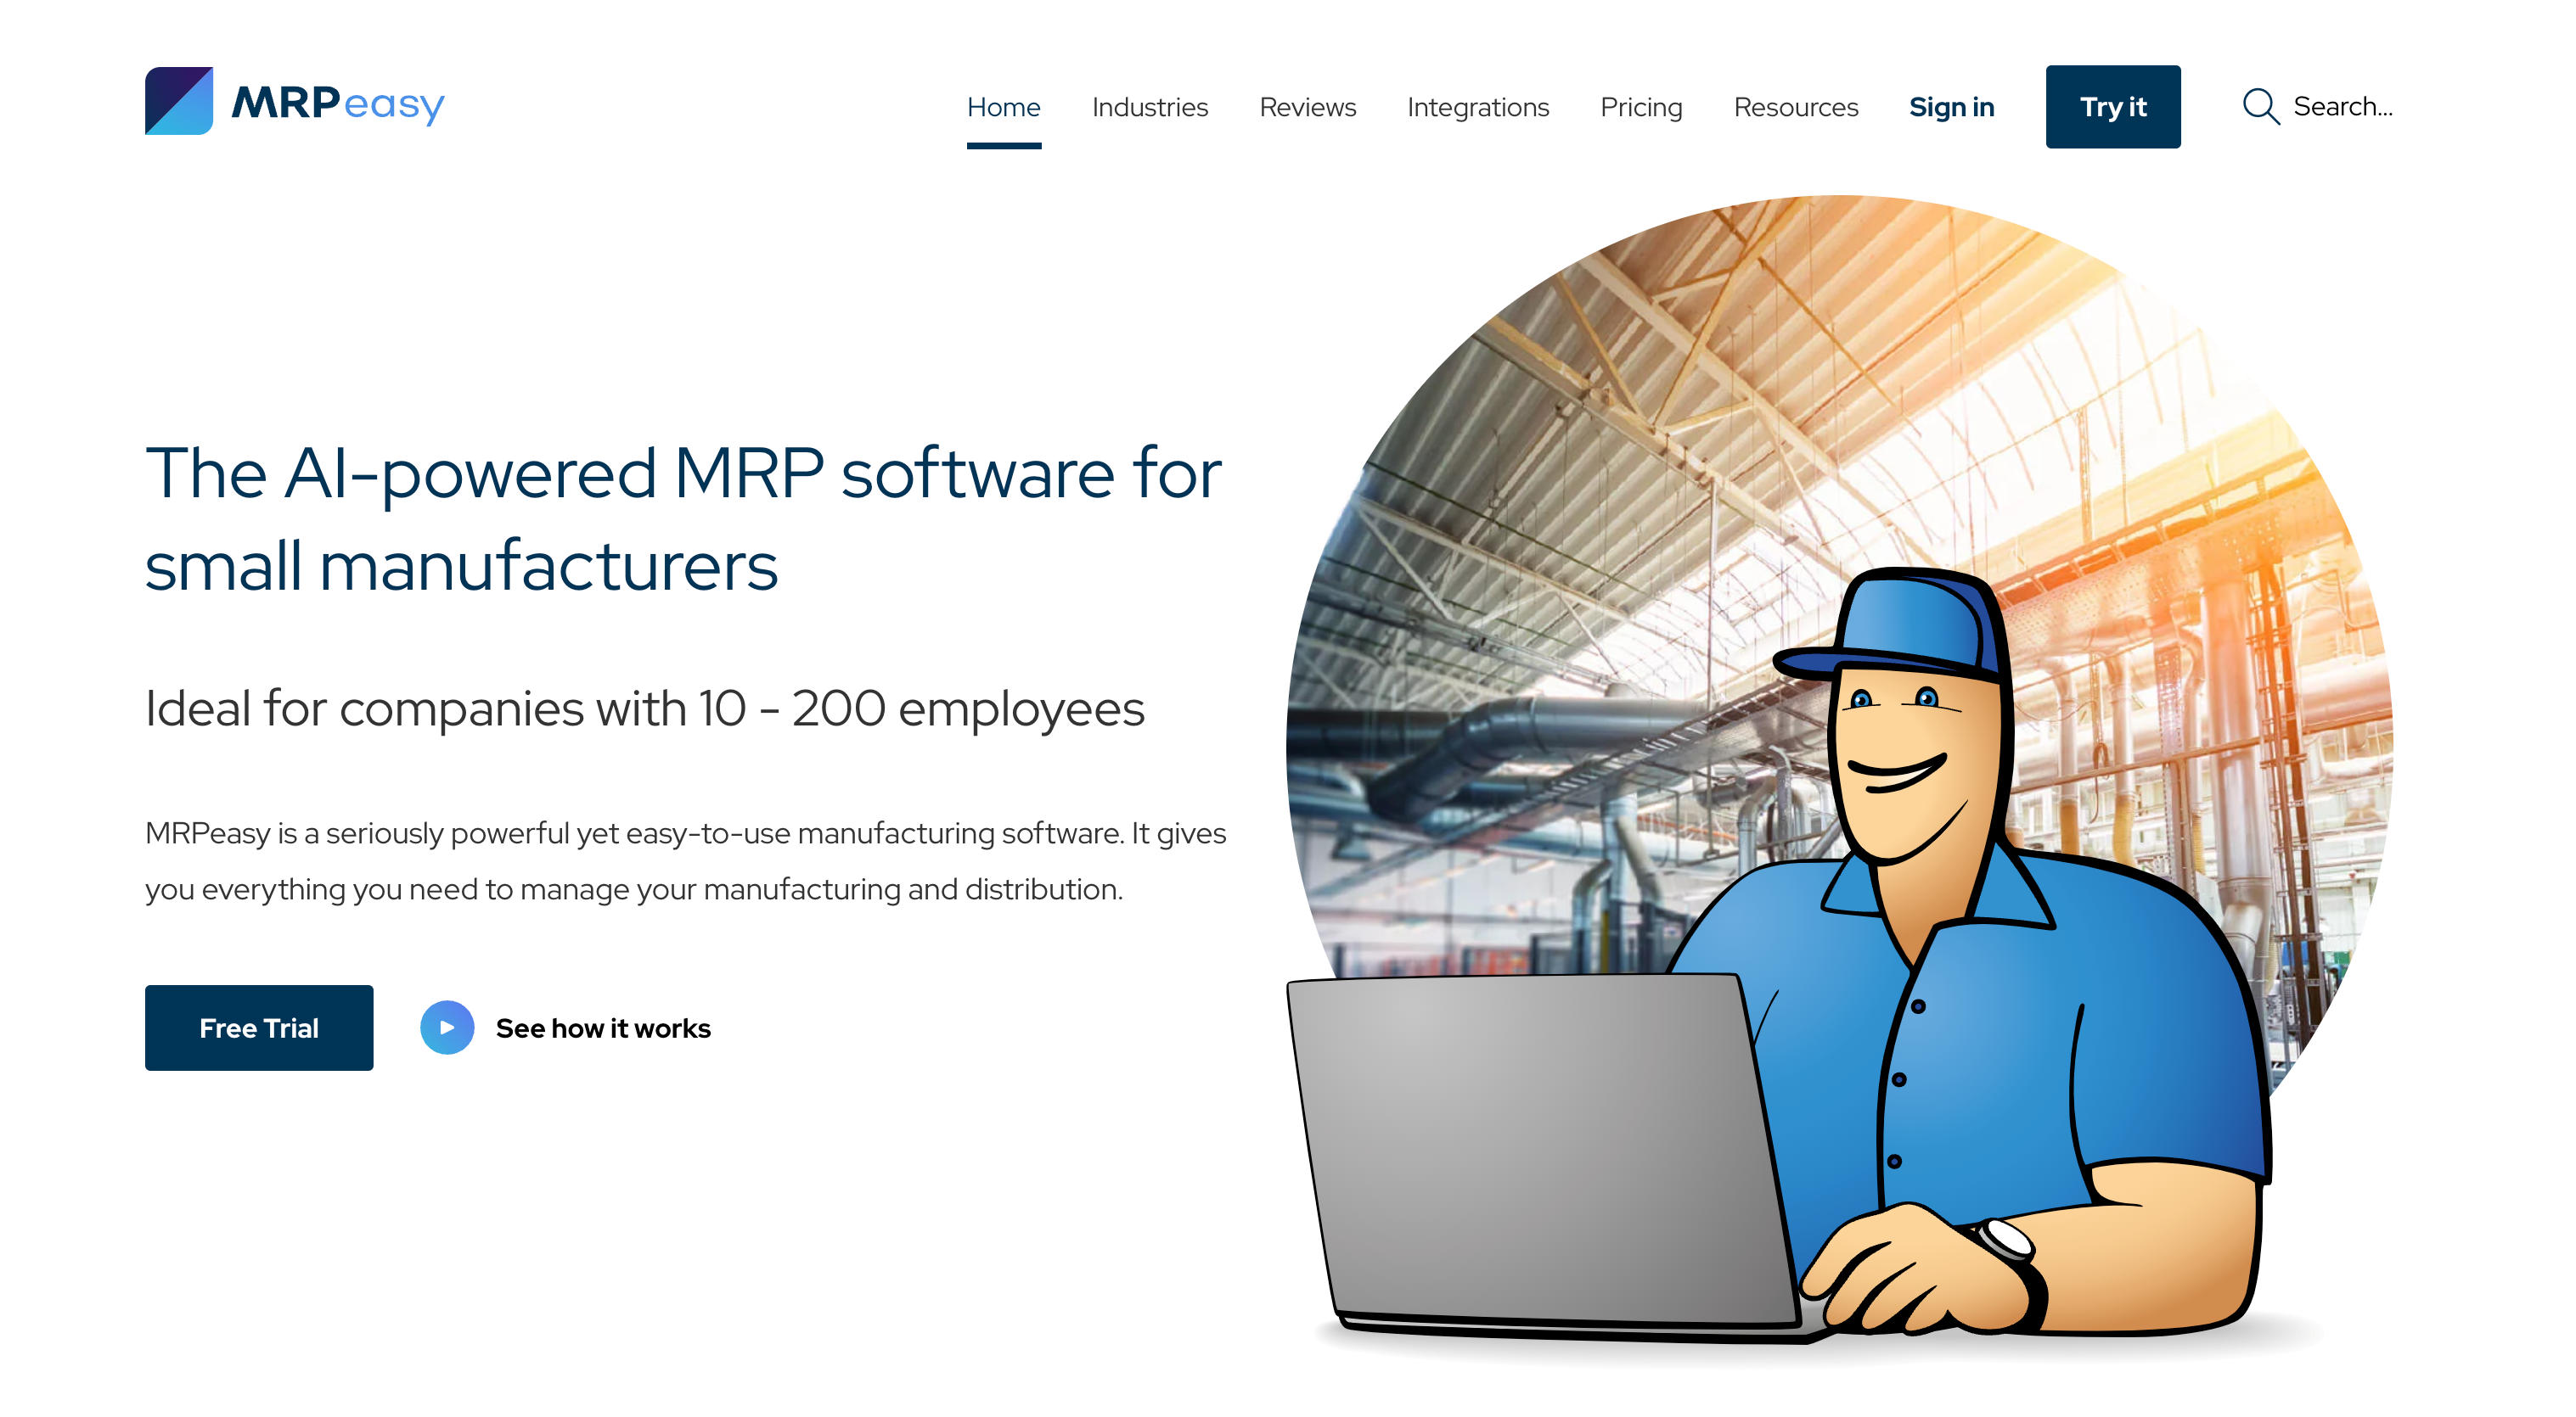The image size is (2576, 1417).
Task: Open the Integrations page
Action: (1477, 107)
